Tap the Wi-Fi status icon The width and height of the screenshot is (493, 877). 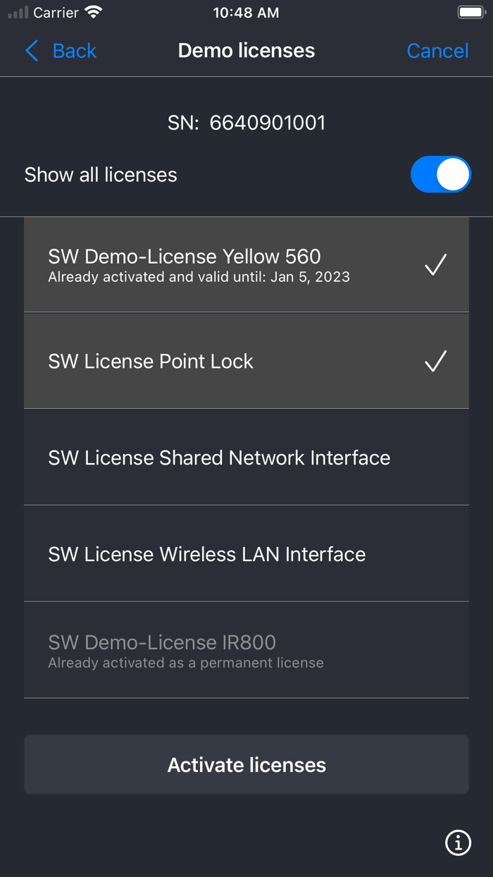pyautogui.click(x=93, y=13)
